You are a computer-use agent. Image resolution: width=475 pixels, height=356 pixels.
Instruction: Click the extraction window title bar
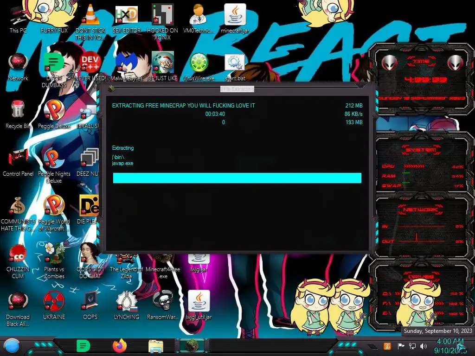click(237, 89)
